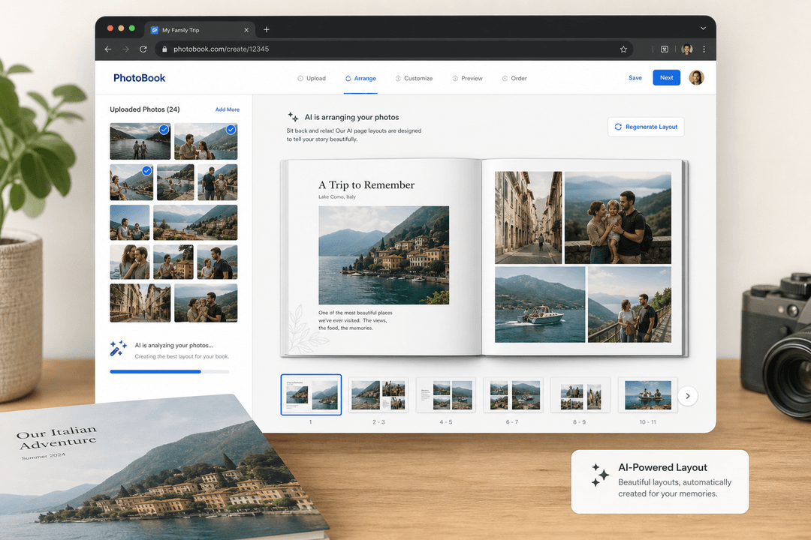
Task: Open the PhotoBook account avatar
Action: pos(697,77)
